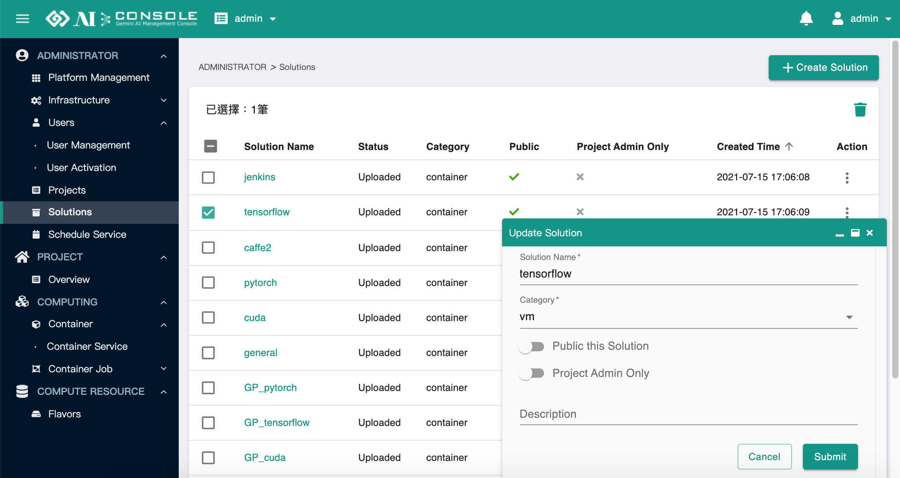
Task: Click the Flavors drive icon
Action: click(36, 414)
